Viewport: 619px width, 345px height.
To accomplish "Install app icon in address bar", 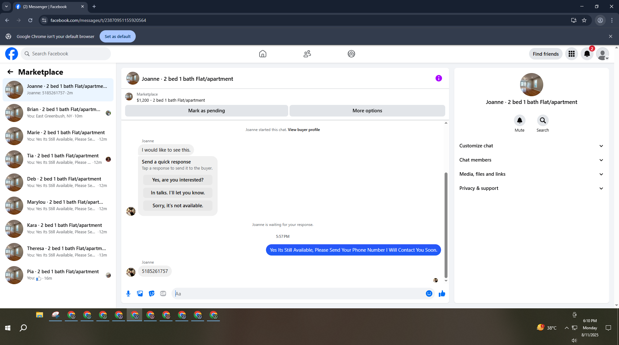I will click(574, 20).
